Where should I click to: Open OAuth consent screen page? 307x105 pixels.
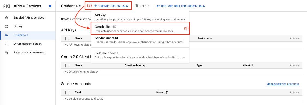(28, 44)
